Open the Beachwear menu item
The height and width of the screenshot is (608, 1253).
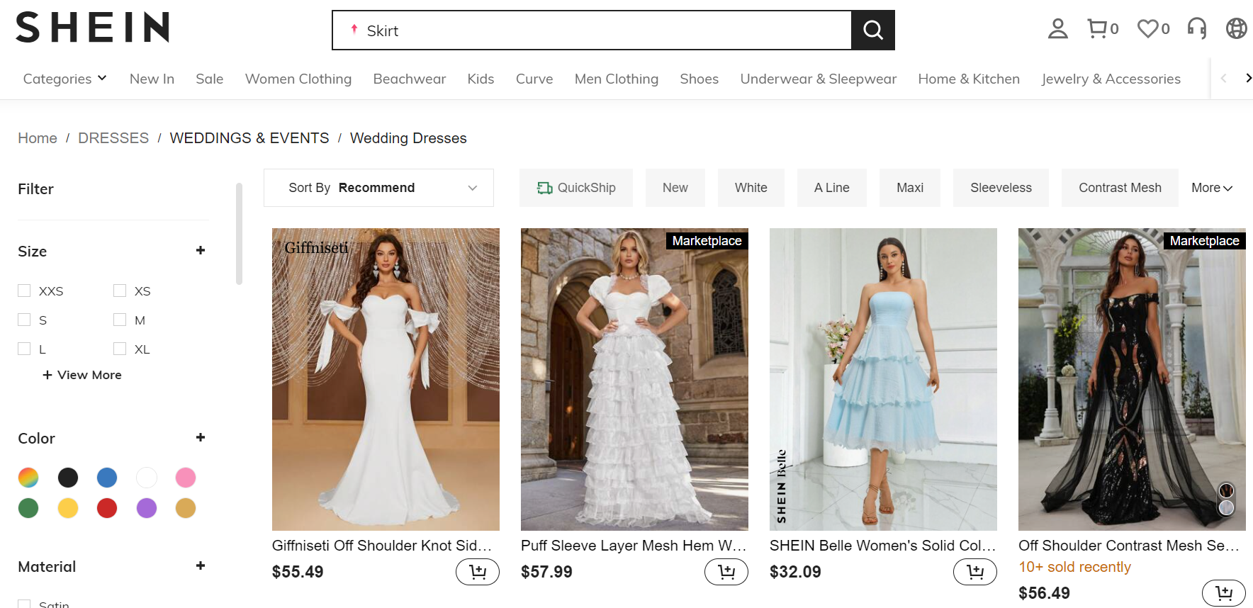click(x=409, y=79)
